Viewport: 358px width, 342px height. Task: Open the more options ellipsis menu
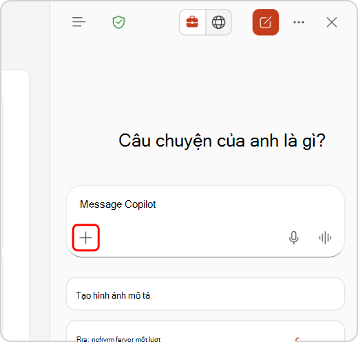299,22
